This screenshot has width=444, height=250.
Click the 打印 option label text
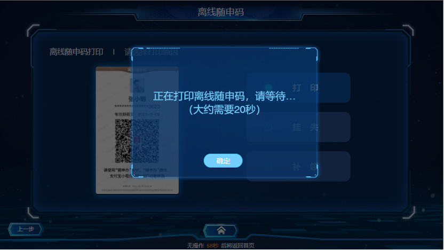point(305,88)
